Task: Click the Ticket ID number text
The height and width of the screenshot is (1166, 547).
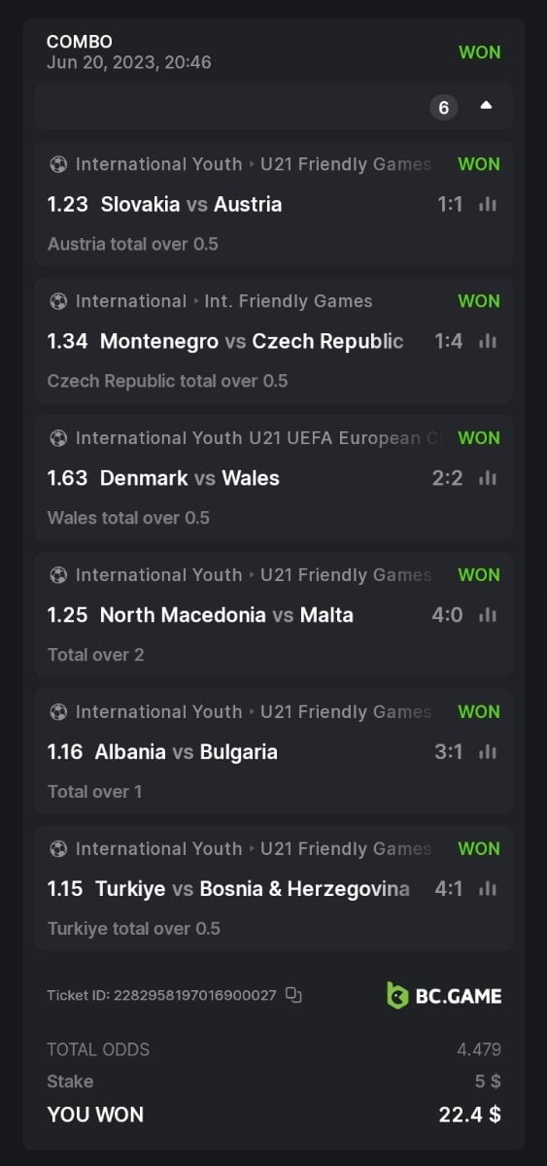Action: click(195, 996)
